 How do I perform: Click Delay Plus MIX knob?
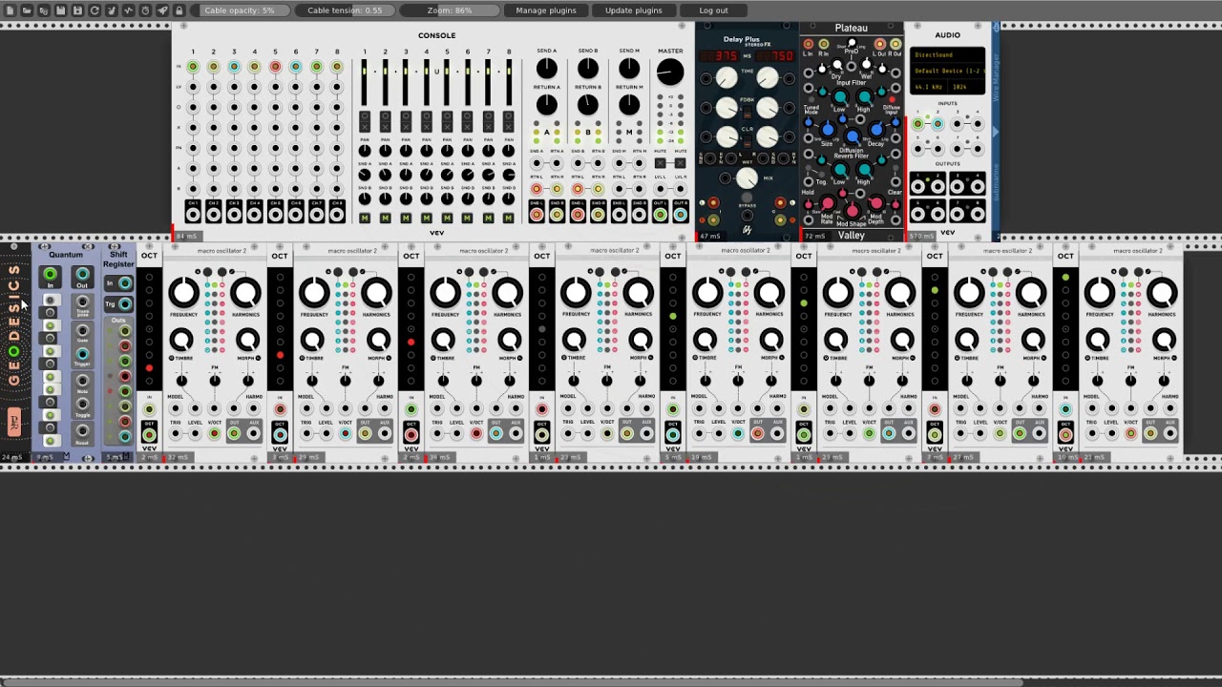(x=748, y=177)
